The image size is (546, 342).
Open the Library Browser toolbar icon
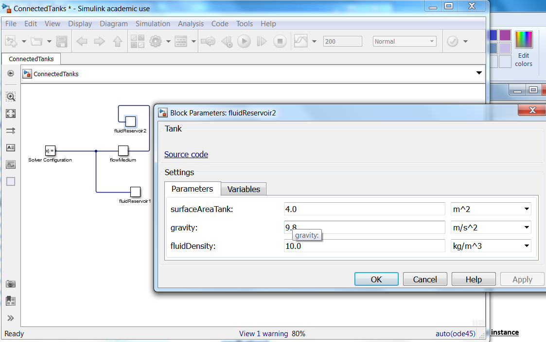coord(137,42)
